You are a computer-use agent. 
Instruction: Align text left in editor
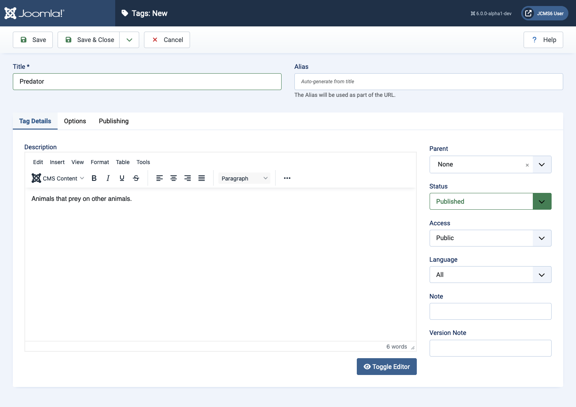tap(160, 178)
